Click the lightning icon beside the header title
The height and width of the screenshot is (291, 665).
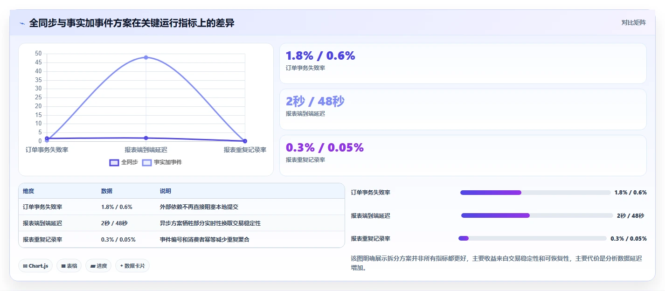pyautogui.click(x=22, y=23)
